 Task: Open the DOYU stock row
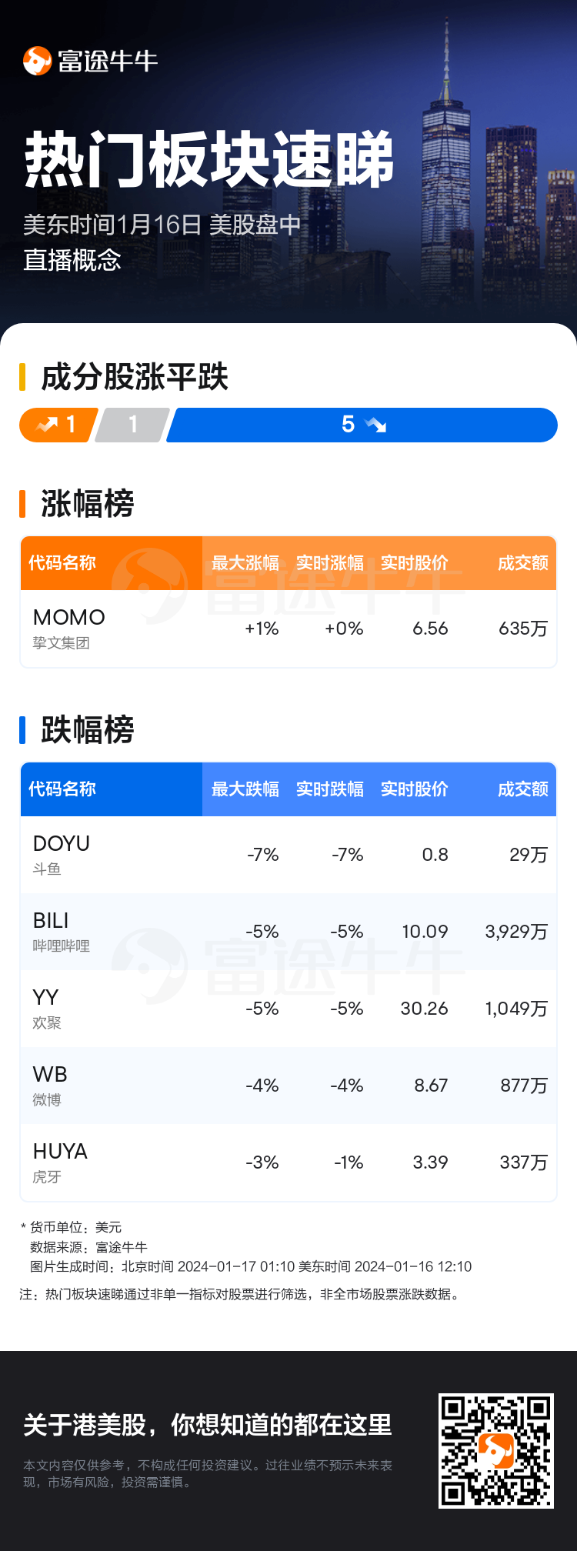coord(288,855)
